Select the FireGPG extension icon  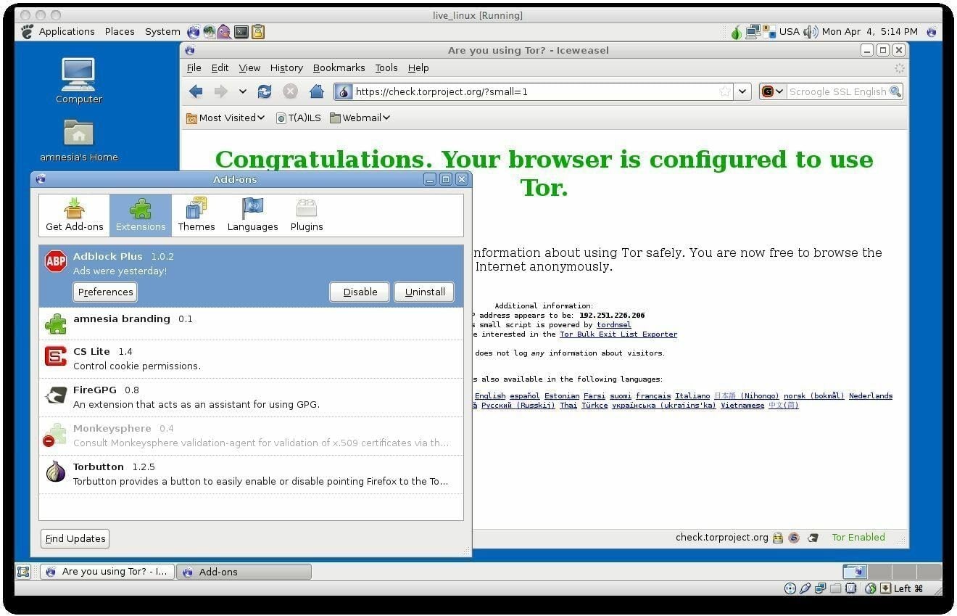[x=56, y=395]
